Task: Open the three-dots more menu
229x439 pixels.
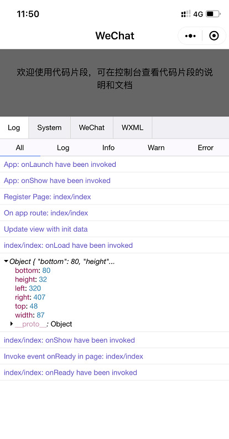Action: 190,36
